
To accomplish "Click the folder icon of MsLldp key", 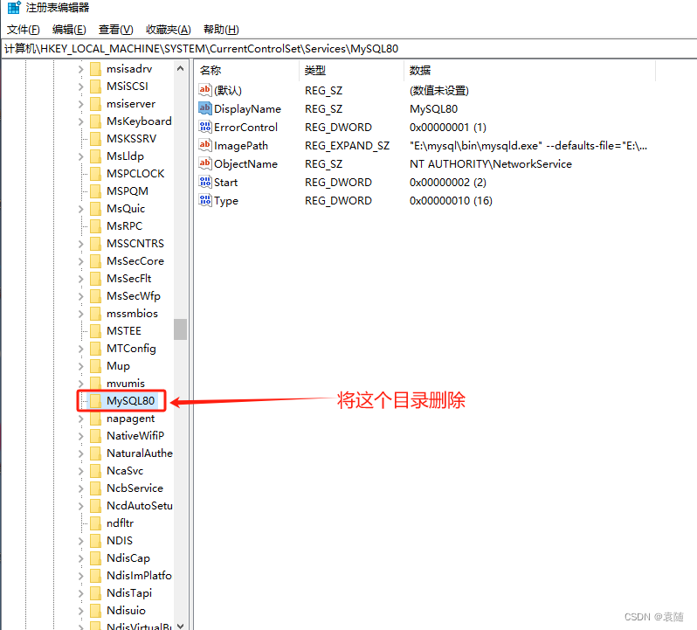I will [95, 156].
